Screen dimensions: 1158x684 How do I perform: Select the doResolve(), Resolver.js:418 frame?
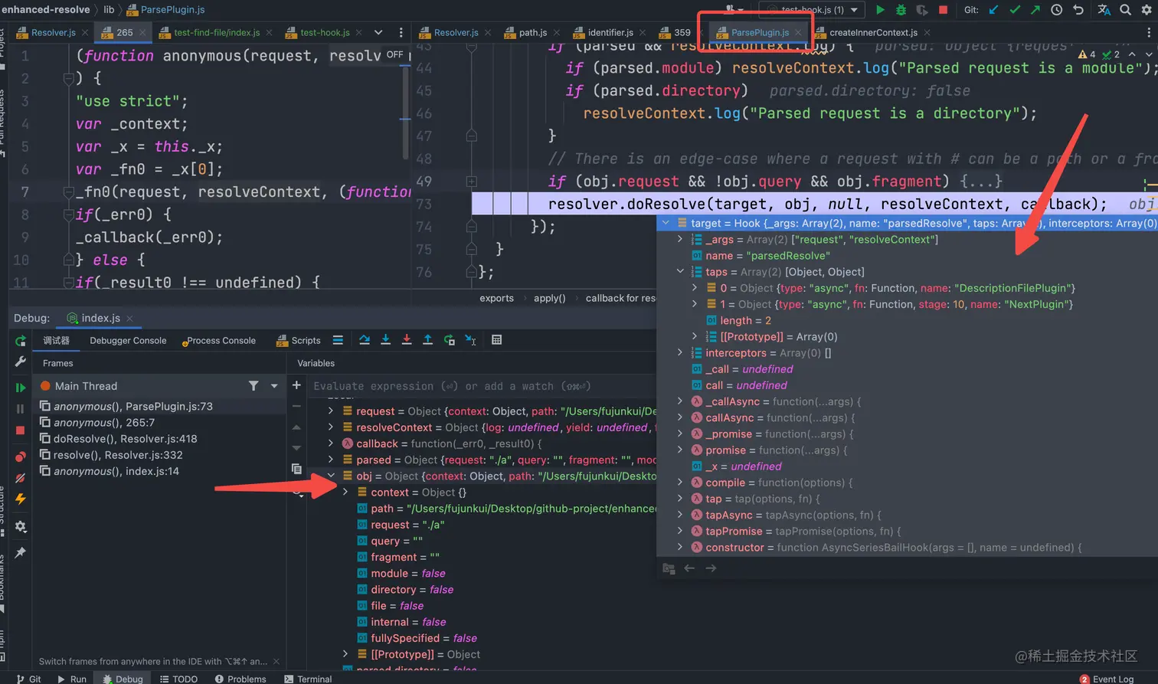point(125,439)
